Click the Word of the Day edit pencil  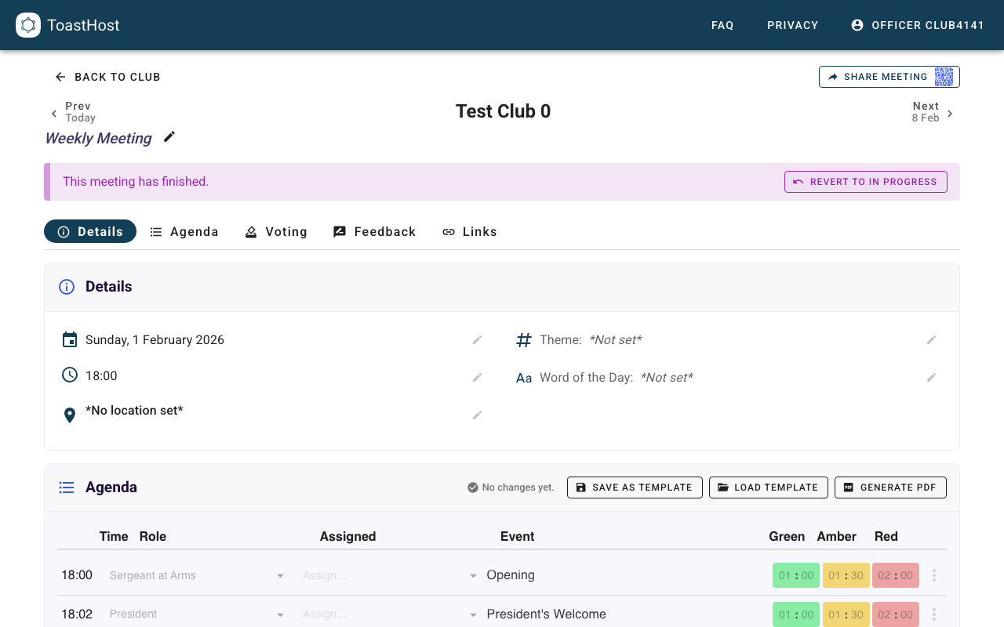[x=931, y=377]
